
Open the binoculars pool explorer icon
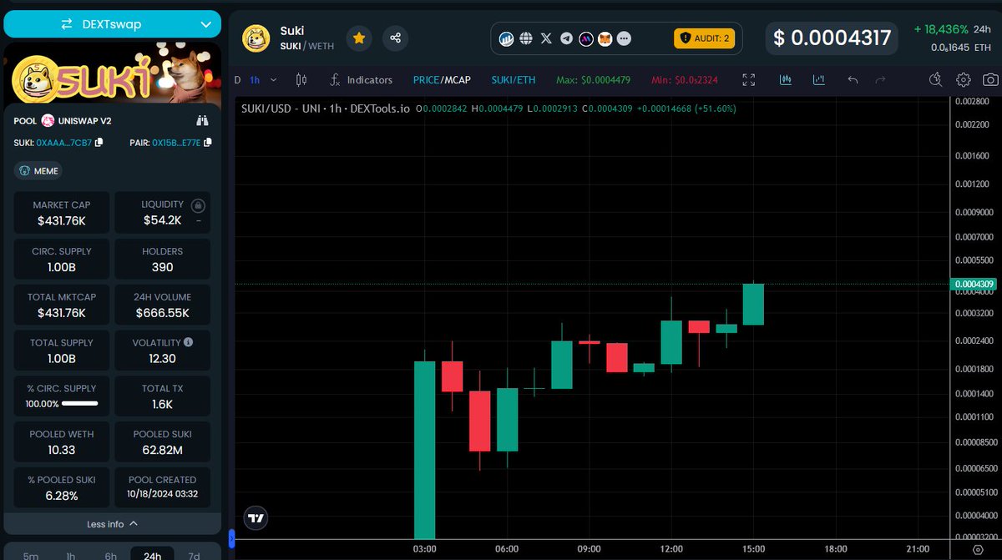click(202, 120)
